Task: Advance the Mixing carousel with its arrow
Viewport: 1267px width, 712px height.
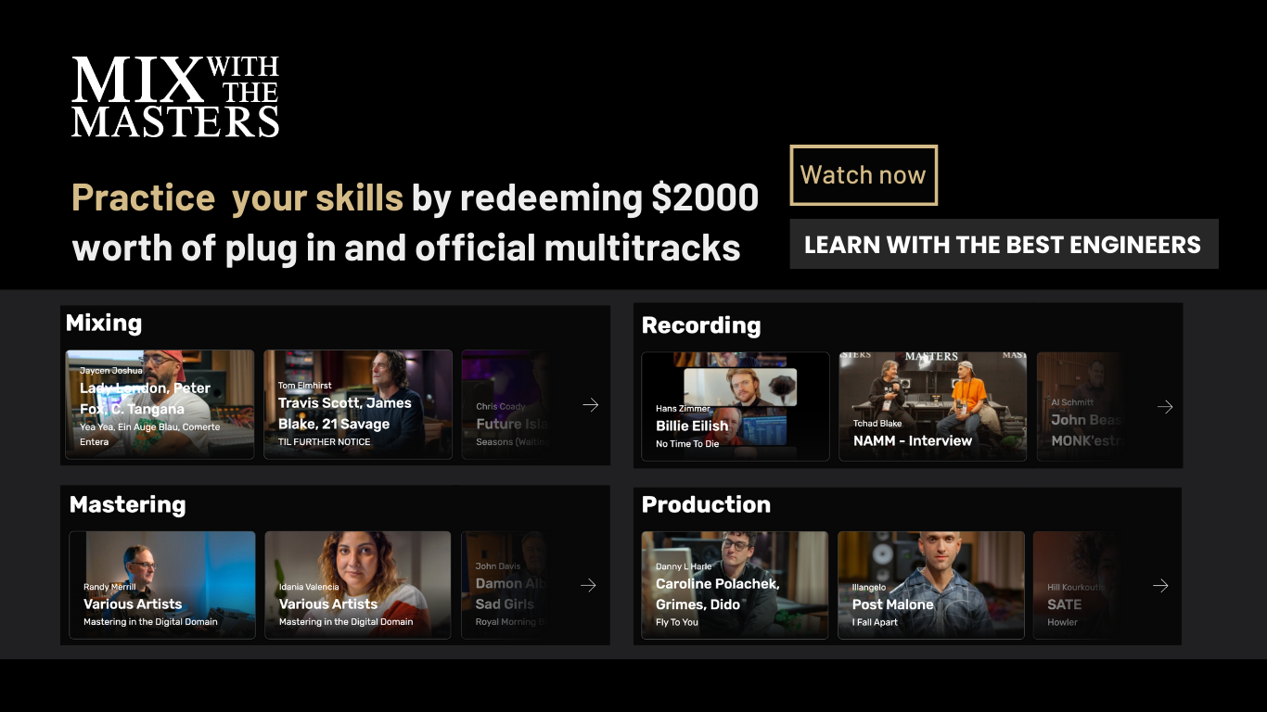Action: pos(590,404)
